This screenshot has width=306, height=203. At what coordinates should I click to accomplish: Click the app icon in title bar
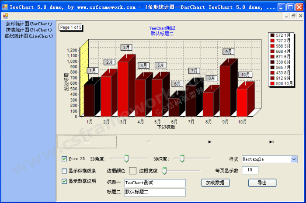5,7
